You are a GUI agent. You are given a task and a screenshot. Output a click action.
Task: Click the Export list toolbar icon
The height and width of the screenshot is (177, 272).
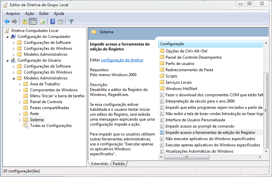(x=43, y=22)
